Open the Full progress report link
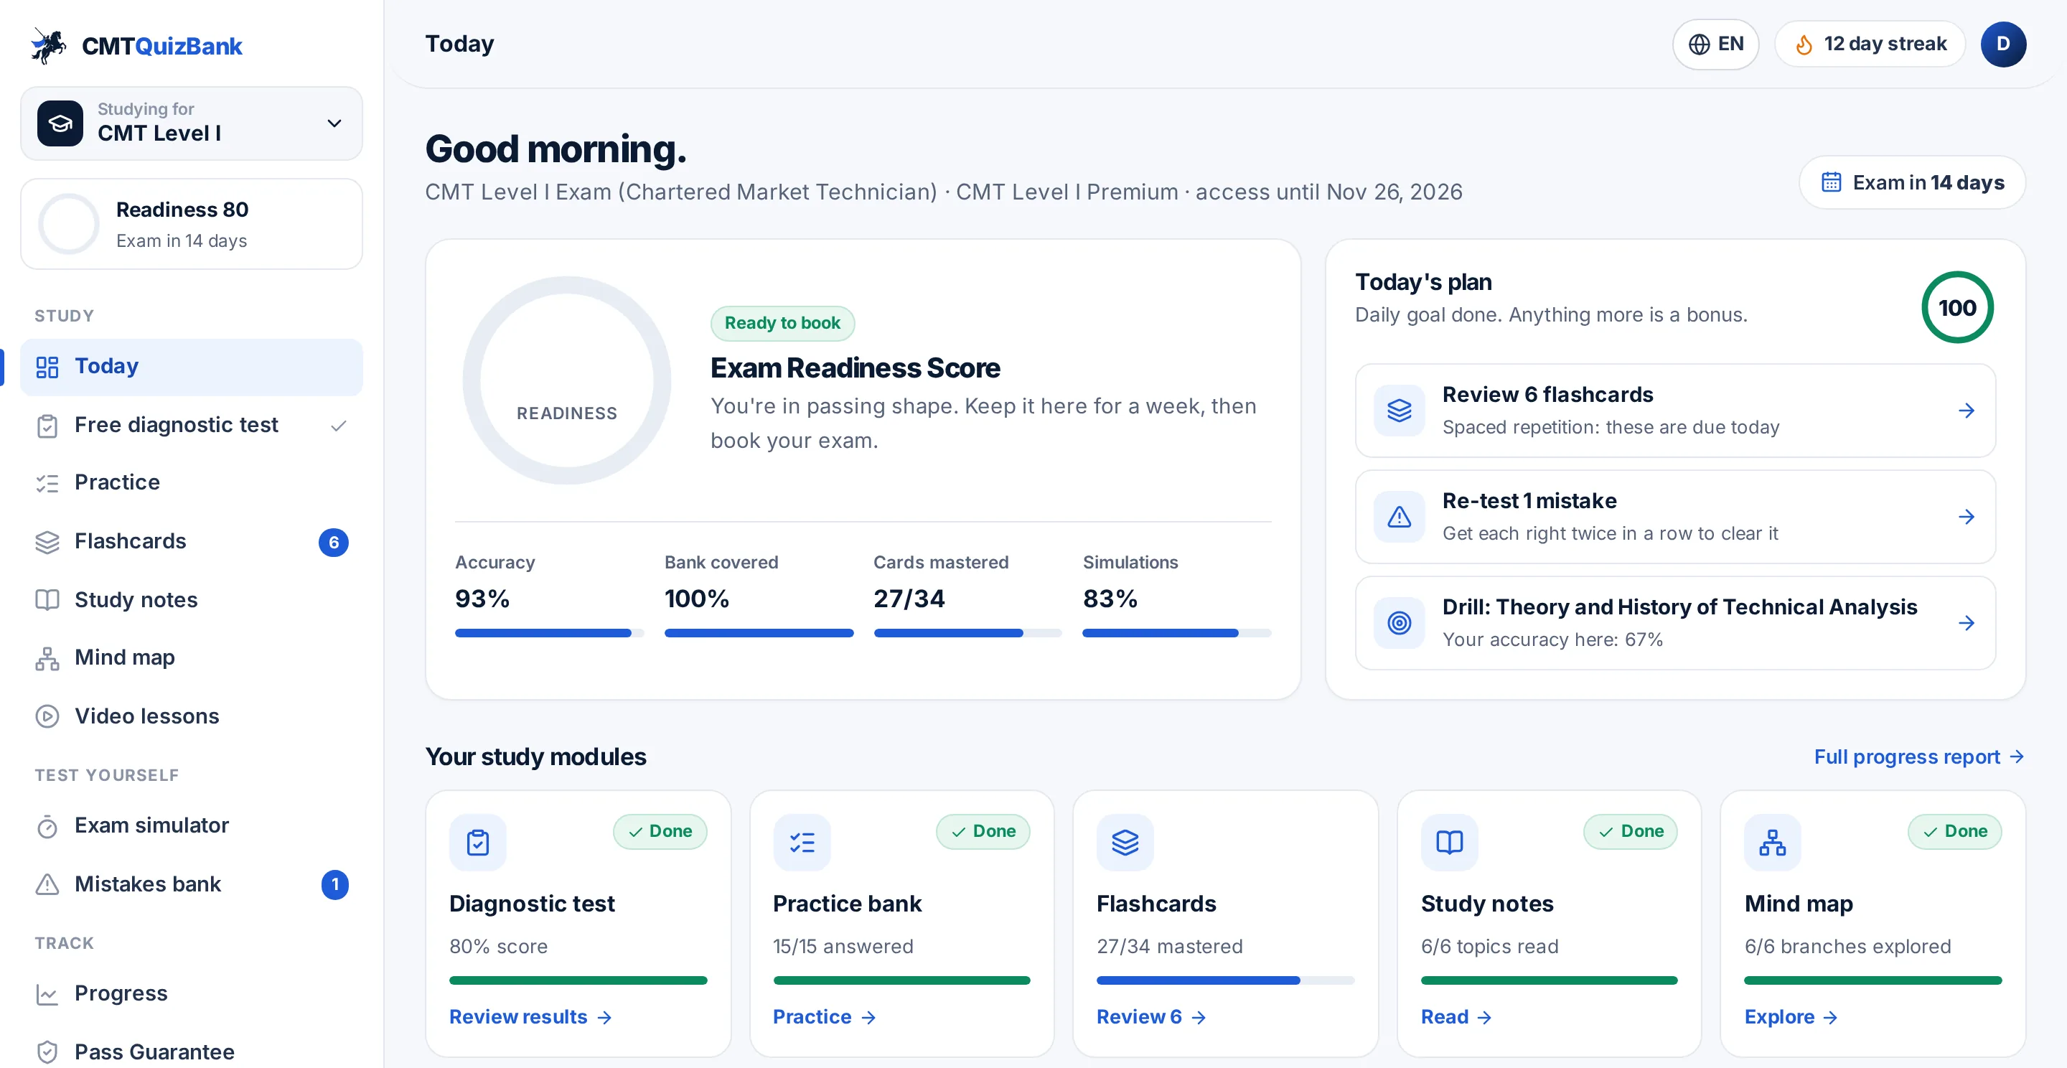 click(1918, 756)
